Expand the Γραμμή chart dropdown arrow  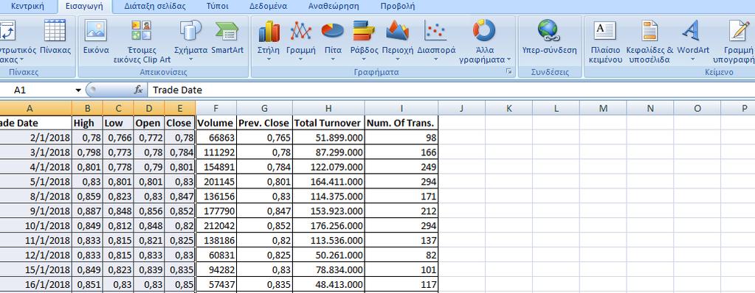point(300,60)
